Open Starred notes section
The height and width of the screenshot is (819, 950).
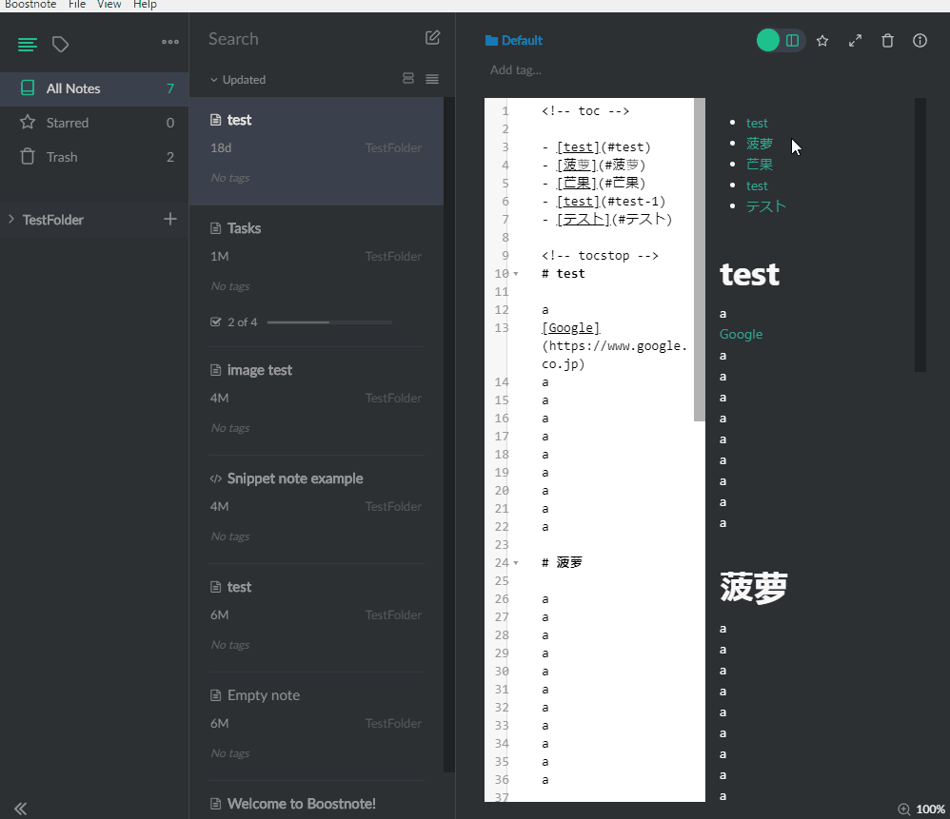[94, 123]
